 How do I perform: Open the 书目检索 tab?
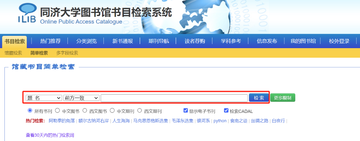click(x=14, y=41)
